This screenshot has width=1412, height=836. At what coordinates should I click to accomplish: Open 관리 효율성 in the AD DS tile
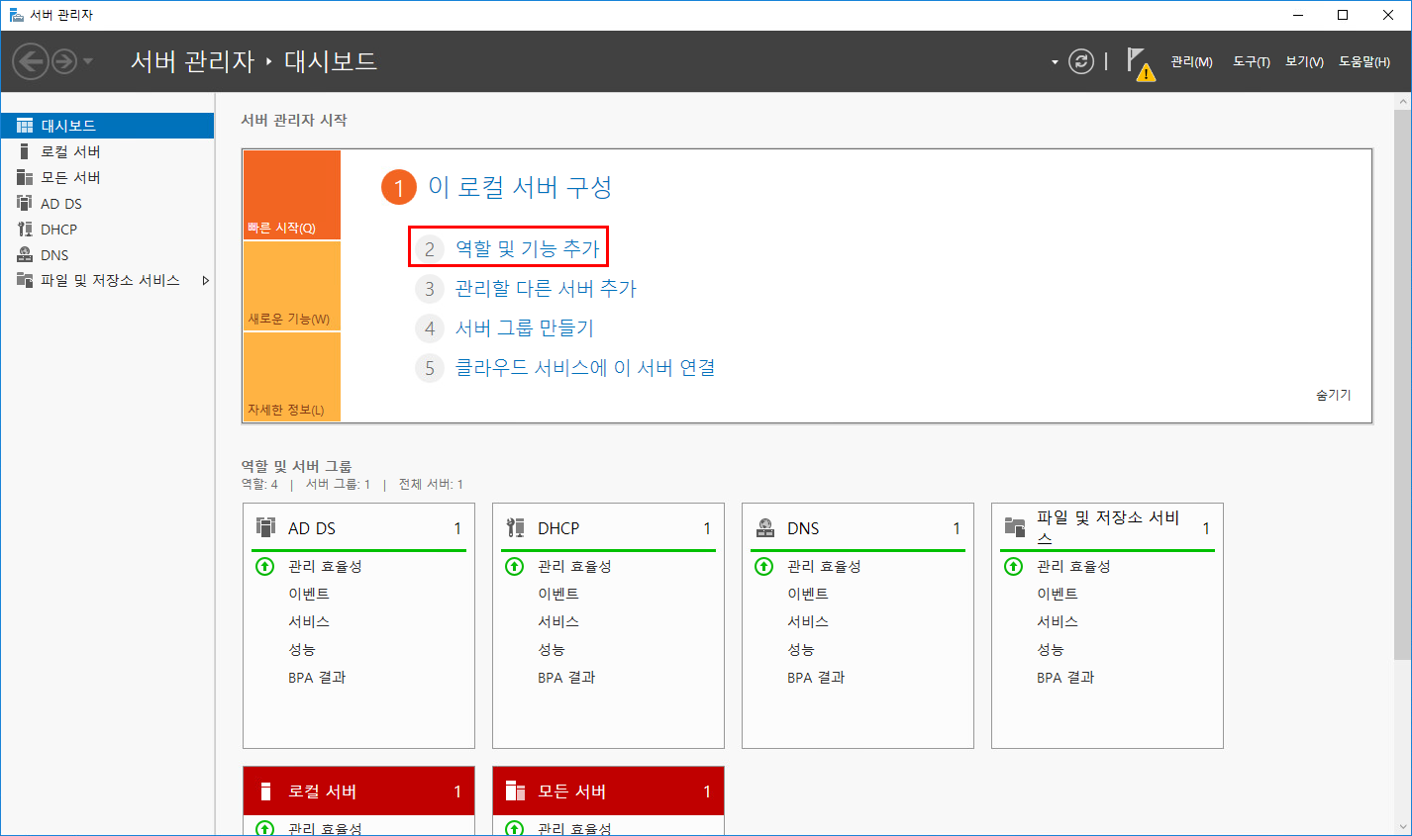(325, 566)
